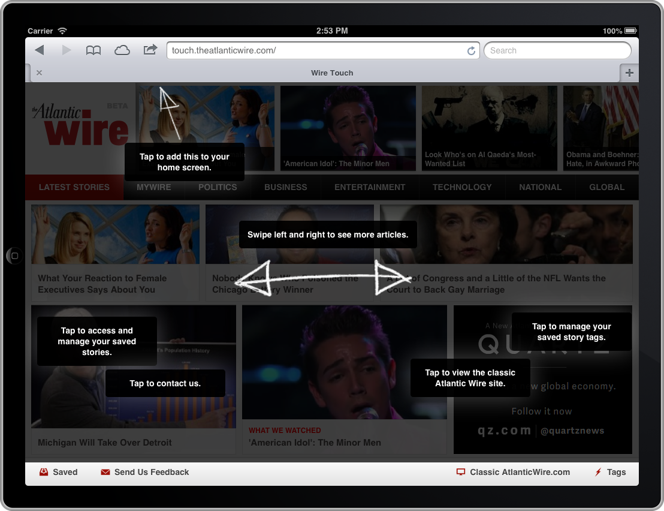Open the Entertainment section
664x511 pixels.
tap(370, 187)
